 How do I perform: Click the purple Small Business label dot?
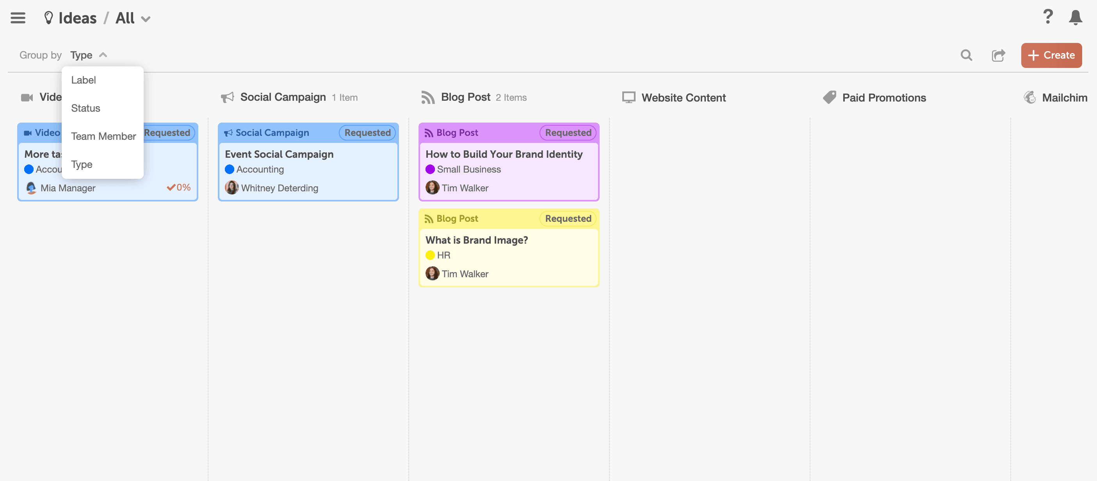pos(430,169)
